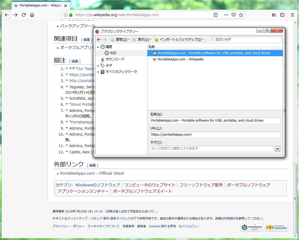Image resolution: width=299 pixels, height=240 pixels.
Task: Toggle reader view icon in address bar
Action: tap(216, 15)
